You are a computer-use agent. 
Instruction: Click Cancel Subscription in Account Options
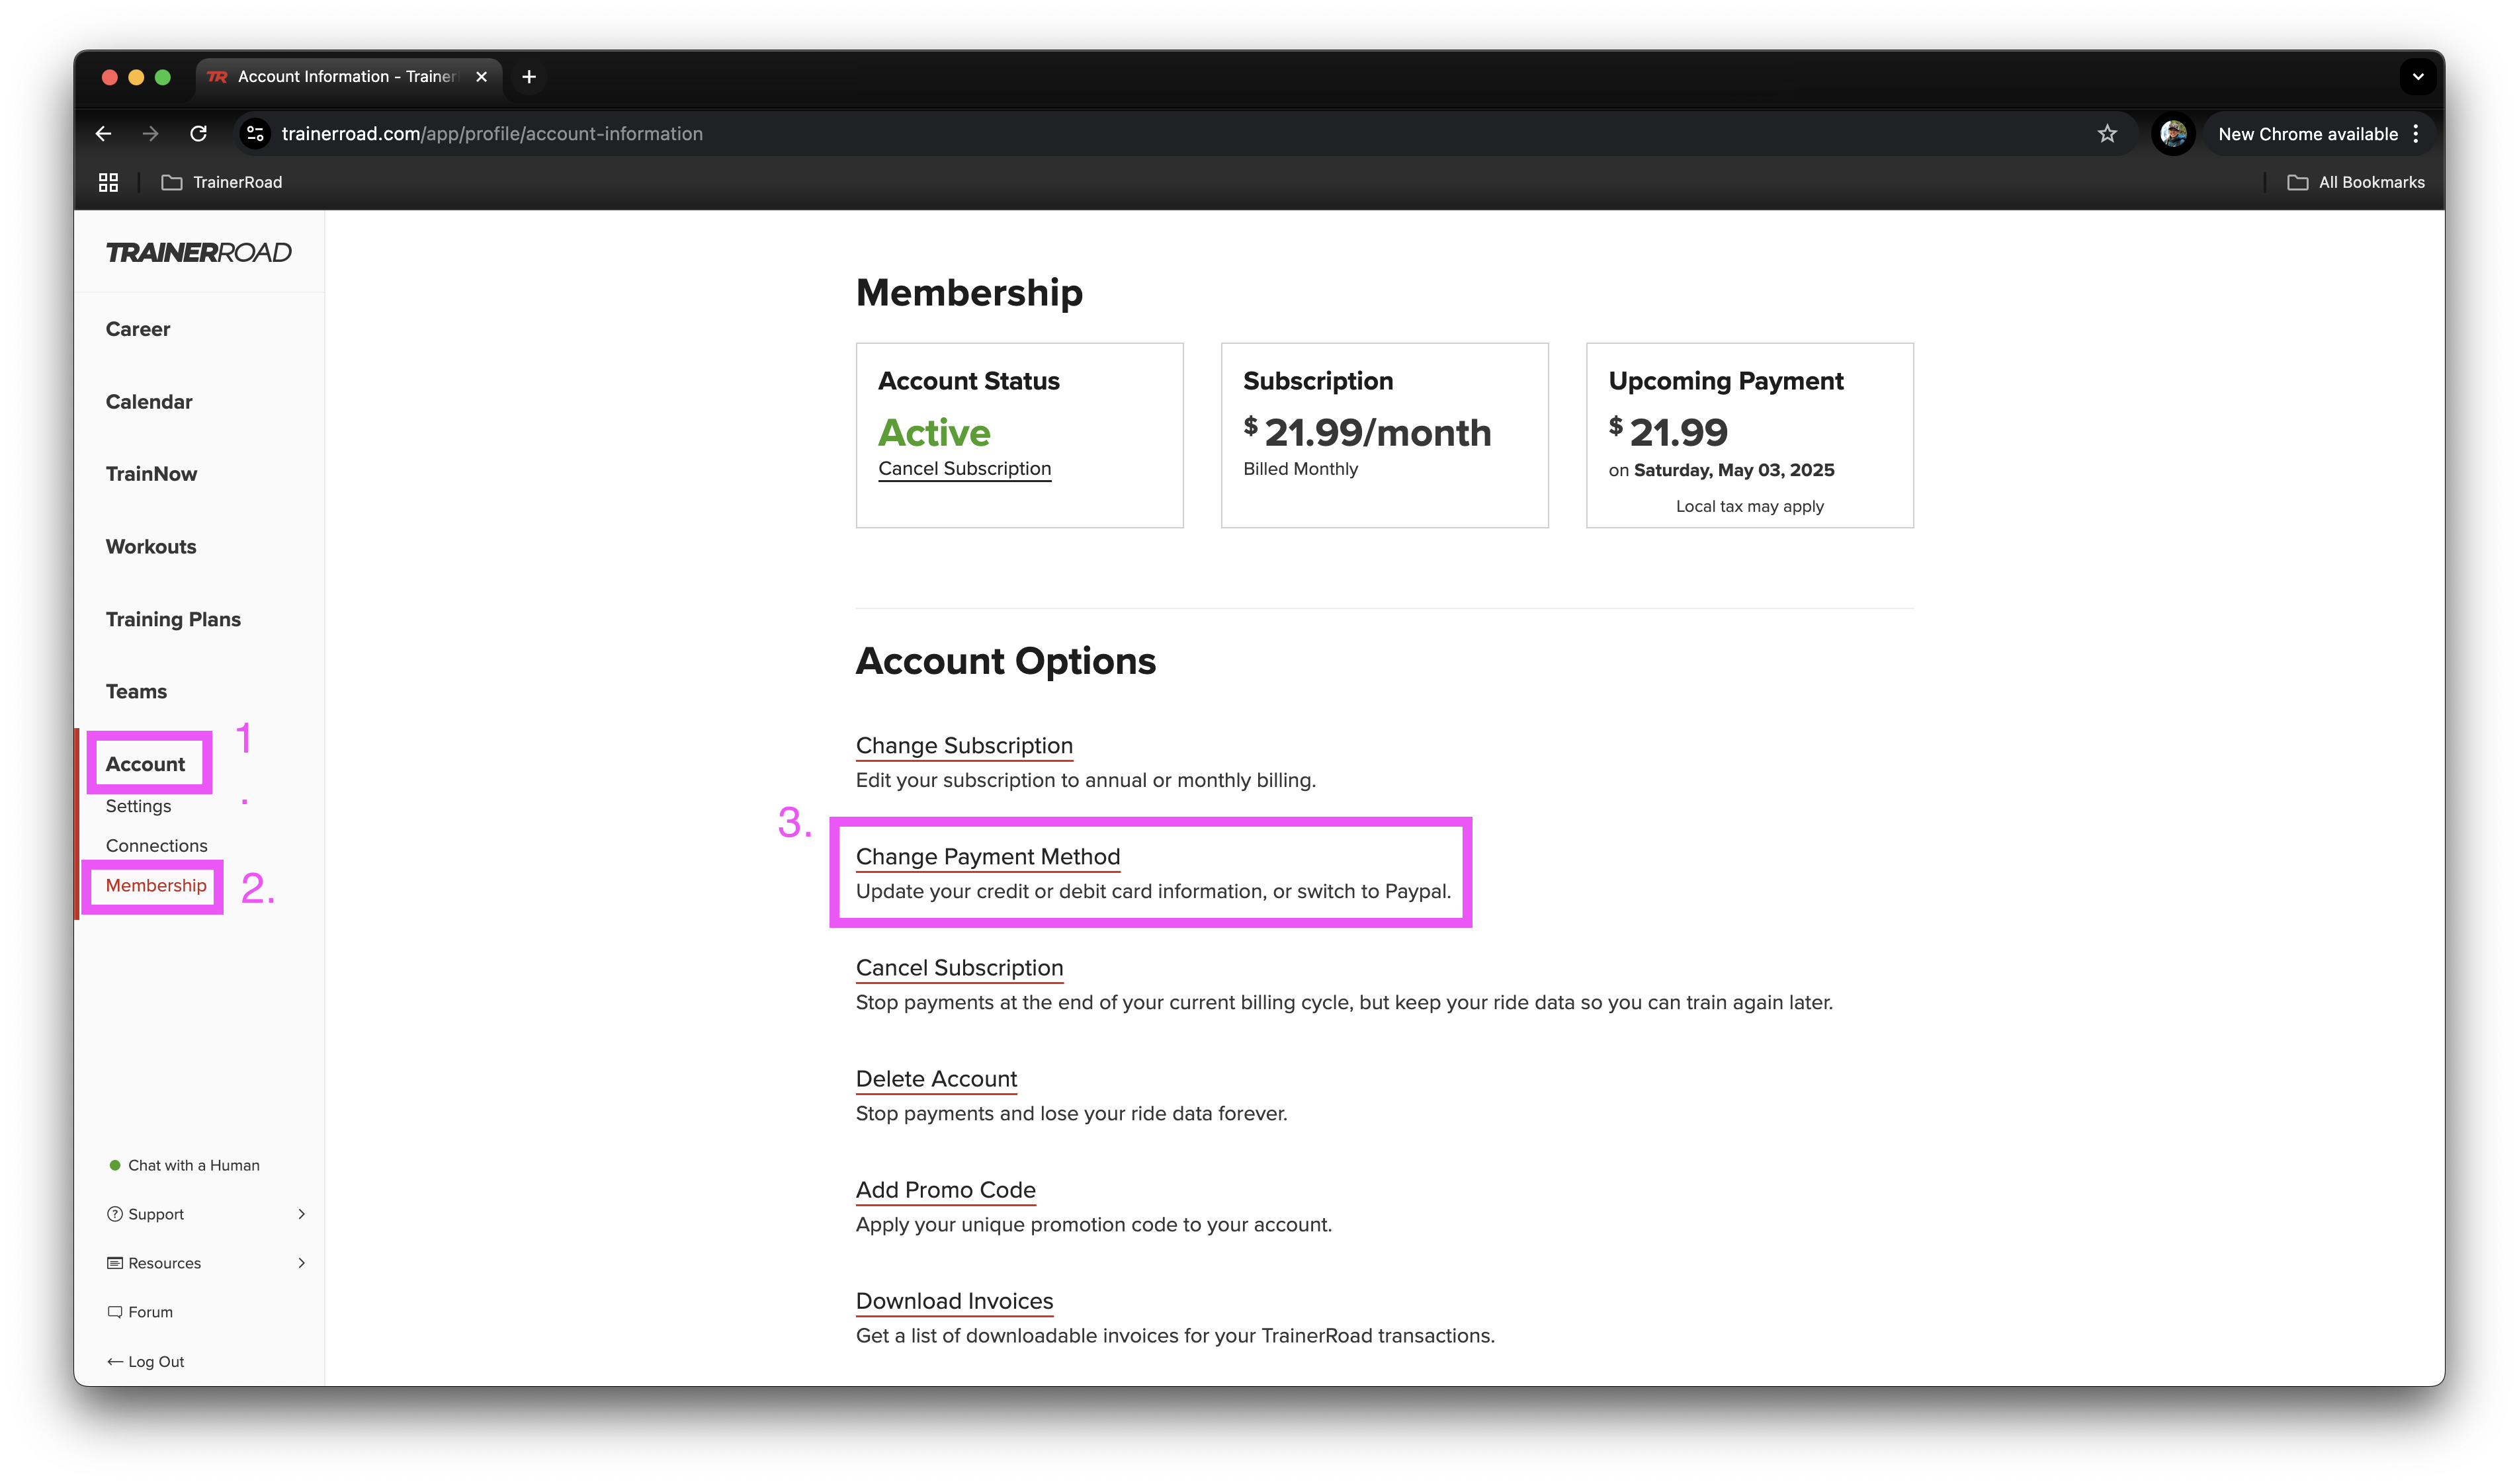tap(959, 968)
